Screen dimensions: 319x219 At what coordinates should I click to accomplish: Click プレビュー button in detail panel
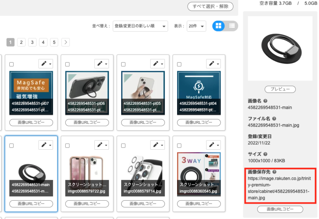point(280,89)
